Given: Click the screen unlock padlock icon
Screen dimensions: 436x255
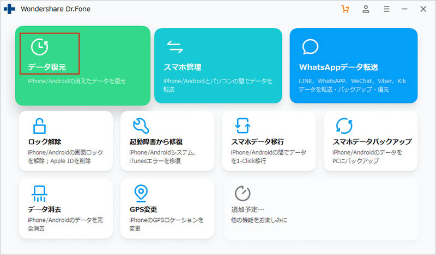Looking at the screenshot, I should pos(39,125).
